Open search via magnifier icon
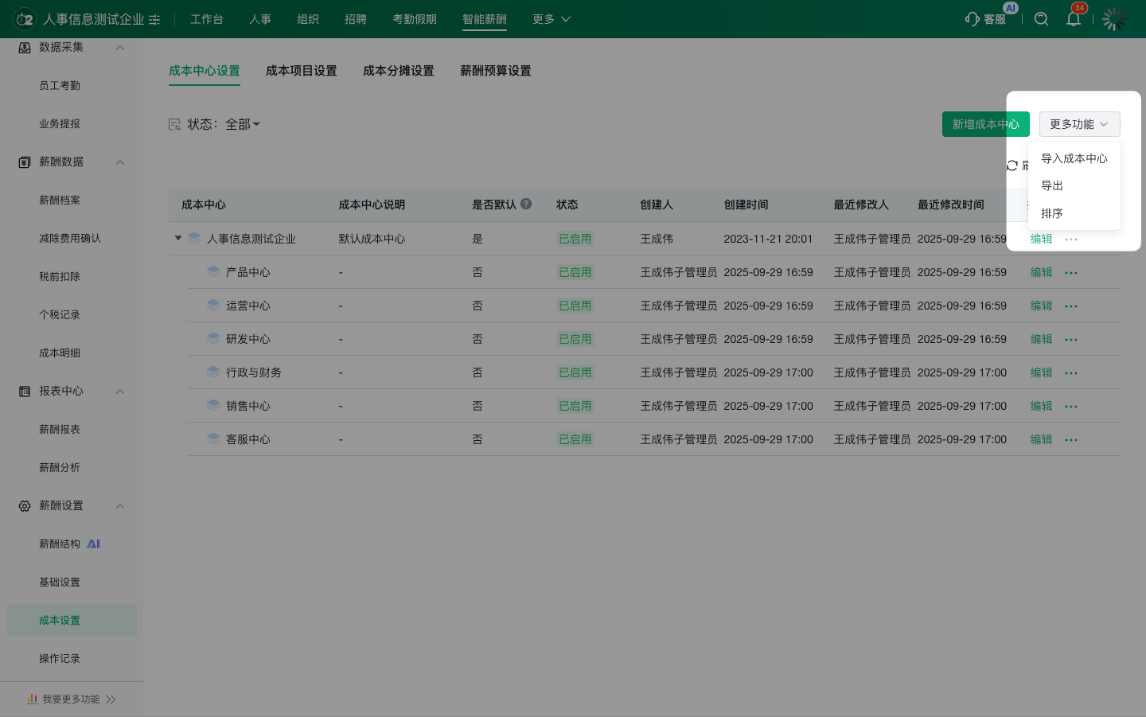 (1041, 19)
